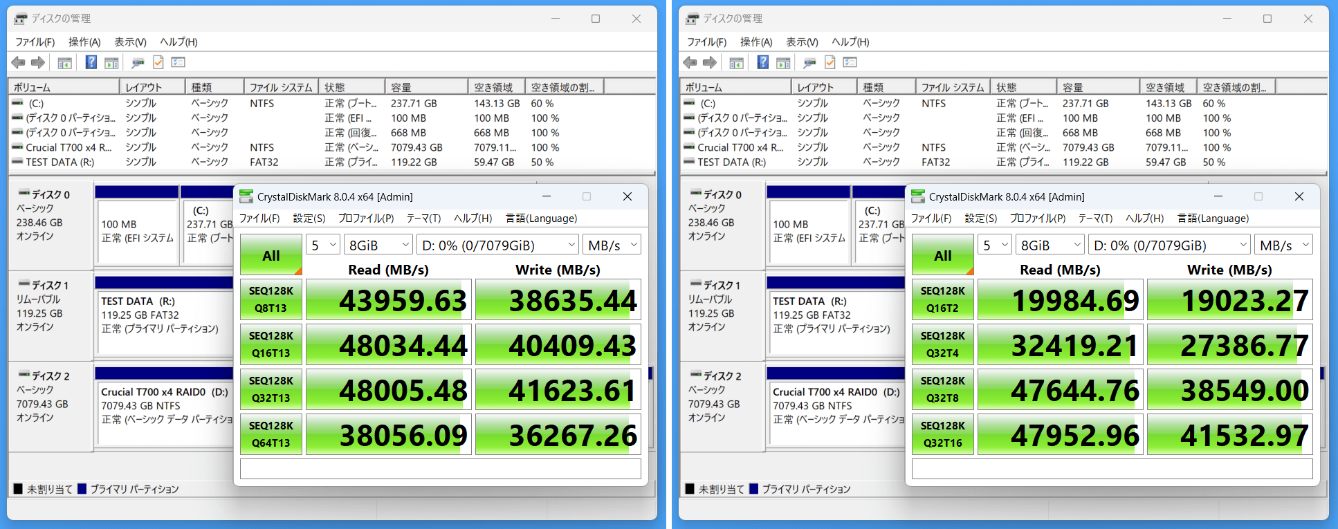Last list-view icon in right Disk Management toolbar
Image resolution: width=1338 pixels, height=529 pixels.
pos(850,62)
